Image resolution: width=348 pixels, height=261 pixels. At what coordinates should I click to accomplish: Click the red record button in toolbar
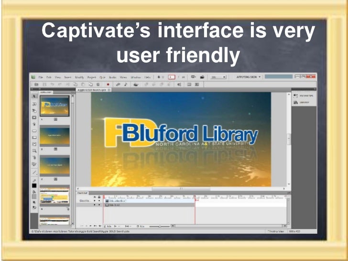click(x=108, y=84)
